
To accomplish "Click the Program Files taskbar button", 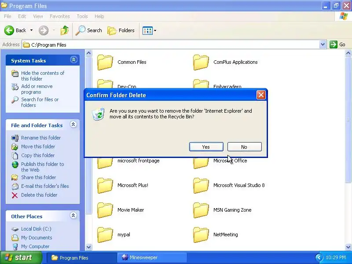I will click(x=82, y=258).
